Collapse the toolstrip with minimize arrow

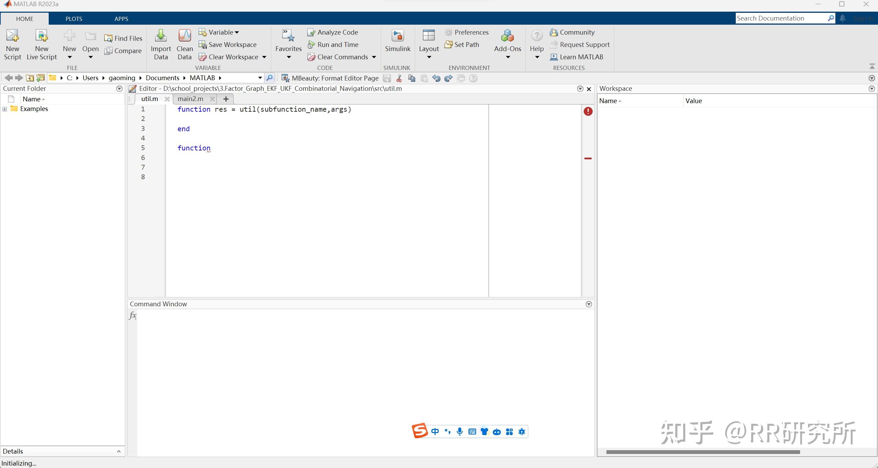click(872, 66)
